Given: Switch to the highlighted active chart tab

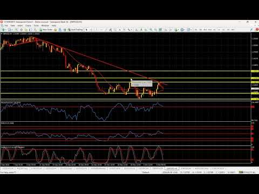Looking at the screenshot, I should (172, 169).
